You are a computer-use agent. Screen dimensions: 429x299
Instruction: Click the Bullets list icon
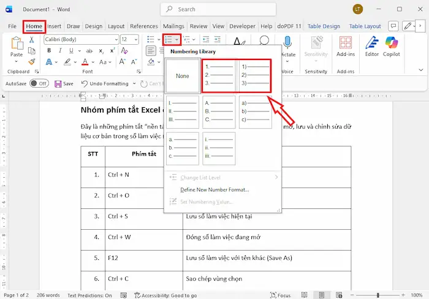tap(151, 39)
